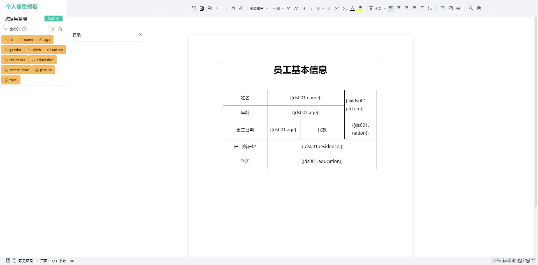
Task: Pick a font color from the color swatch
Action: coord(353,8)
